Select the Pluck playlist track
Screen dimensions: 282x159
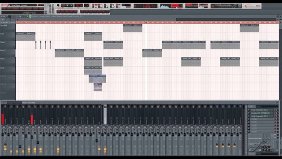[x=8, y=45]
